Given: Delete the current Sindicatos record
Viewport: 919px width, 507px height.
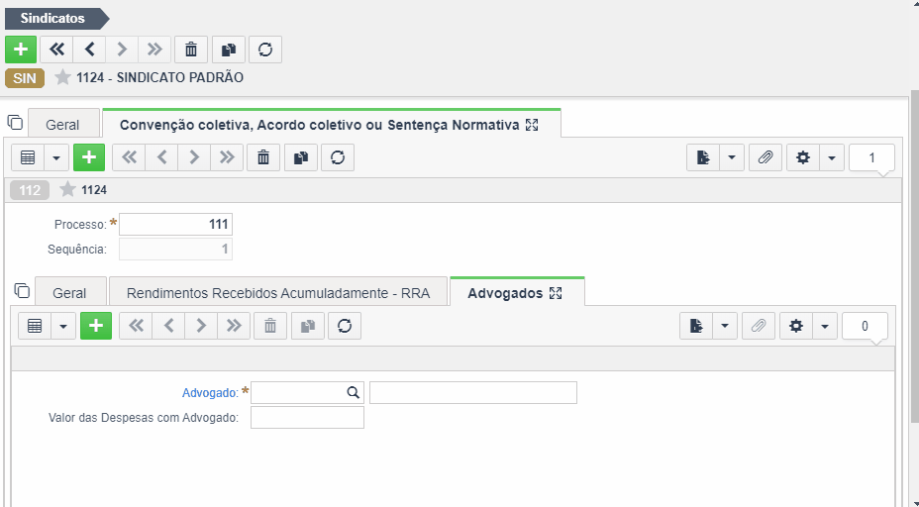Looking at the screenshot, I should [191, 50].
